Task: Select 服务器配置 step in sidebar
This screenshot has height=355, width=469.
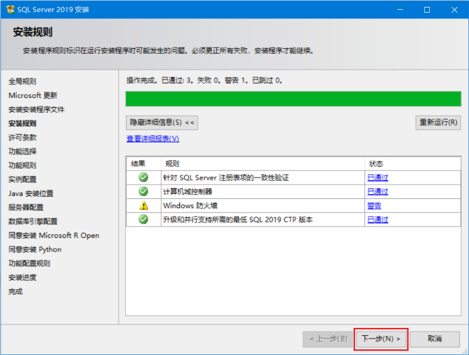Action: tap(26, 207)
